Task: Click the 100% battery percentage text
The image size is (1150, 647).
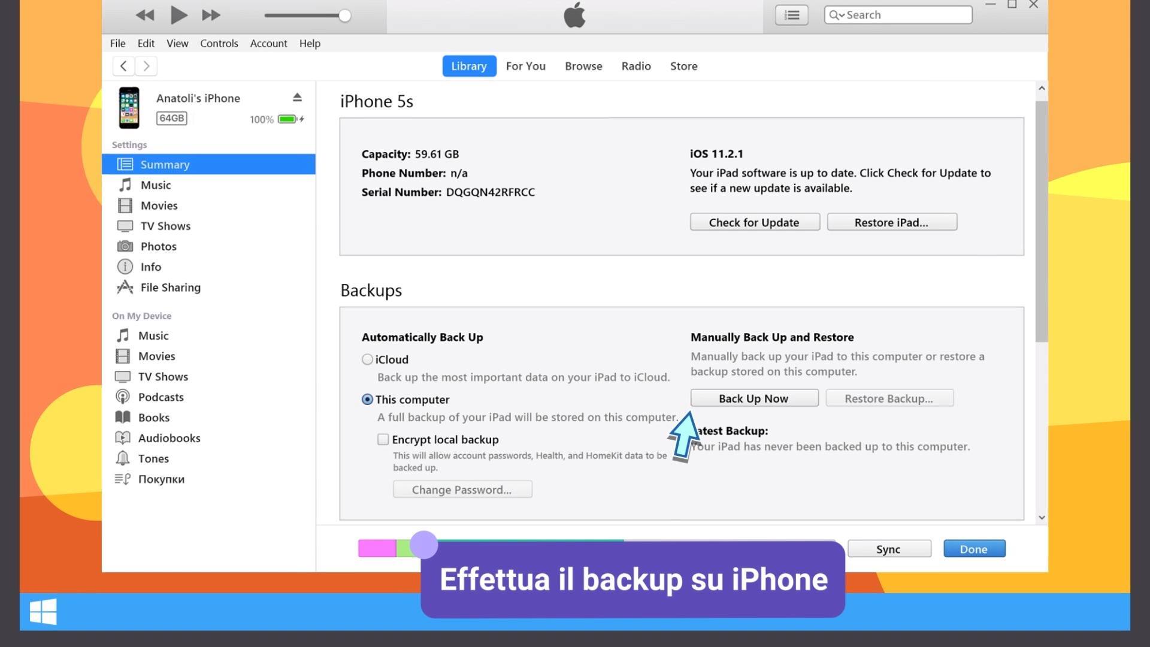Action: 262,120
